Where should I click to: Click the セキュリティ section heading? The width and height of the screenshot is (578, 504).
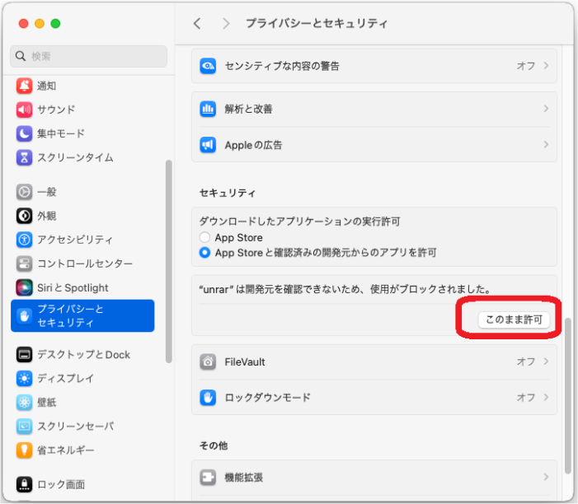(x=228, y=193)
